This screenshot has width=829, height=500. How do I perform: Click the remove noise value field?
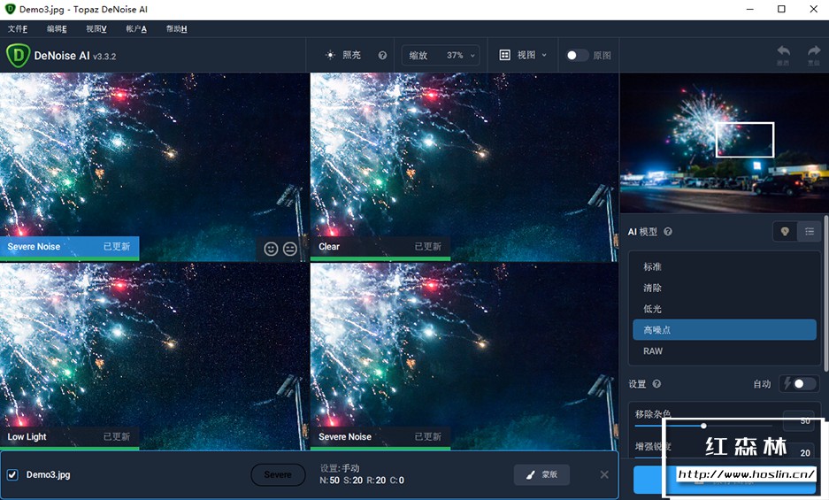tap(800, 420)
